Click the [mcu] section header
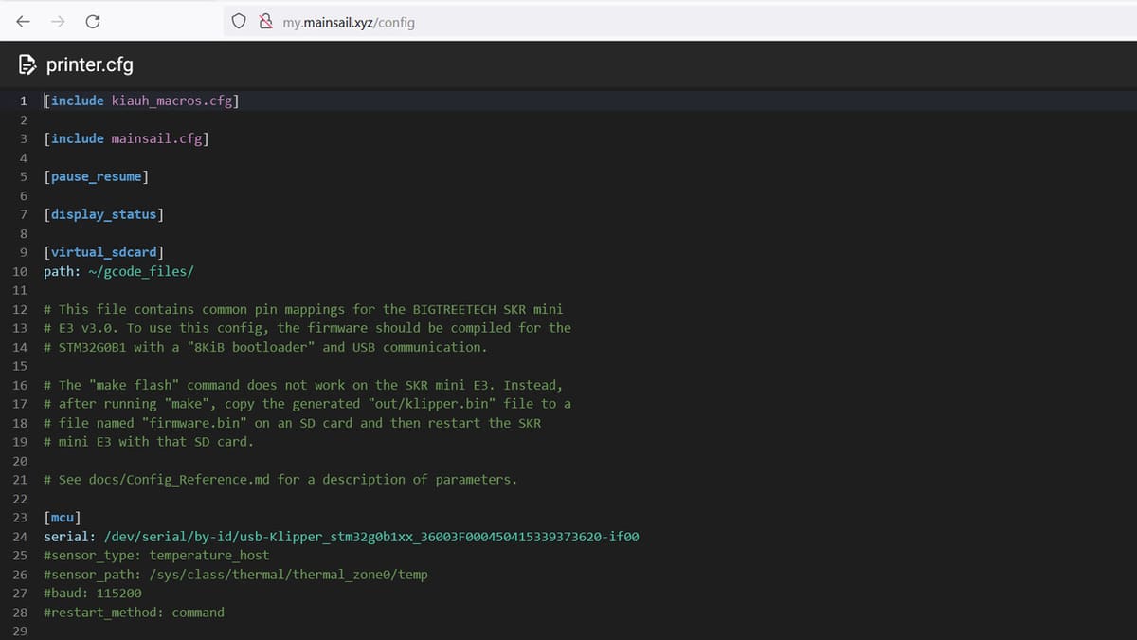This screenshot has width=1137, height=640. click(x=63, y=518)
